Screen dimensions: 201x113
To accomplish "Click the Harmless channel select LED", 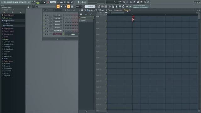I will click(63, 34).
